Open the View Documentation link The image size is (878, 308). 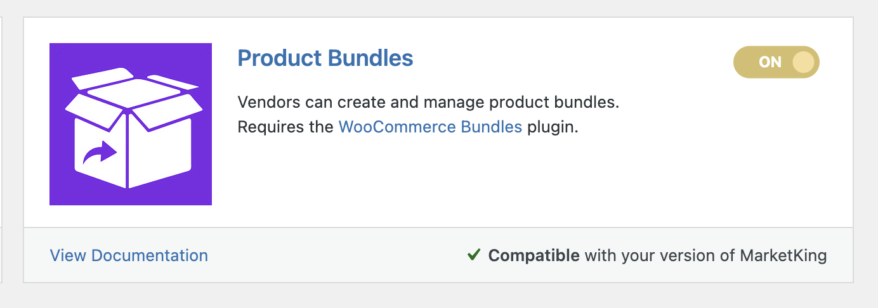point(129,255)
